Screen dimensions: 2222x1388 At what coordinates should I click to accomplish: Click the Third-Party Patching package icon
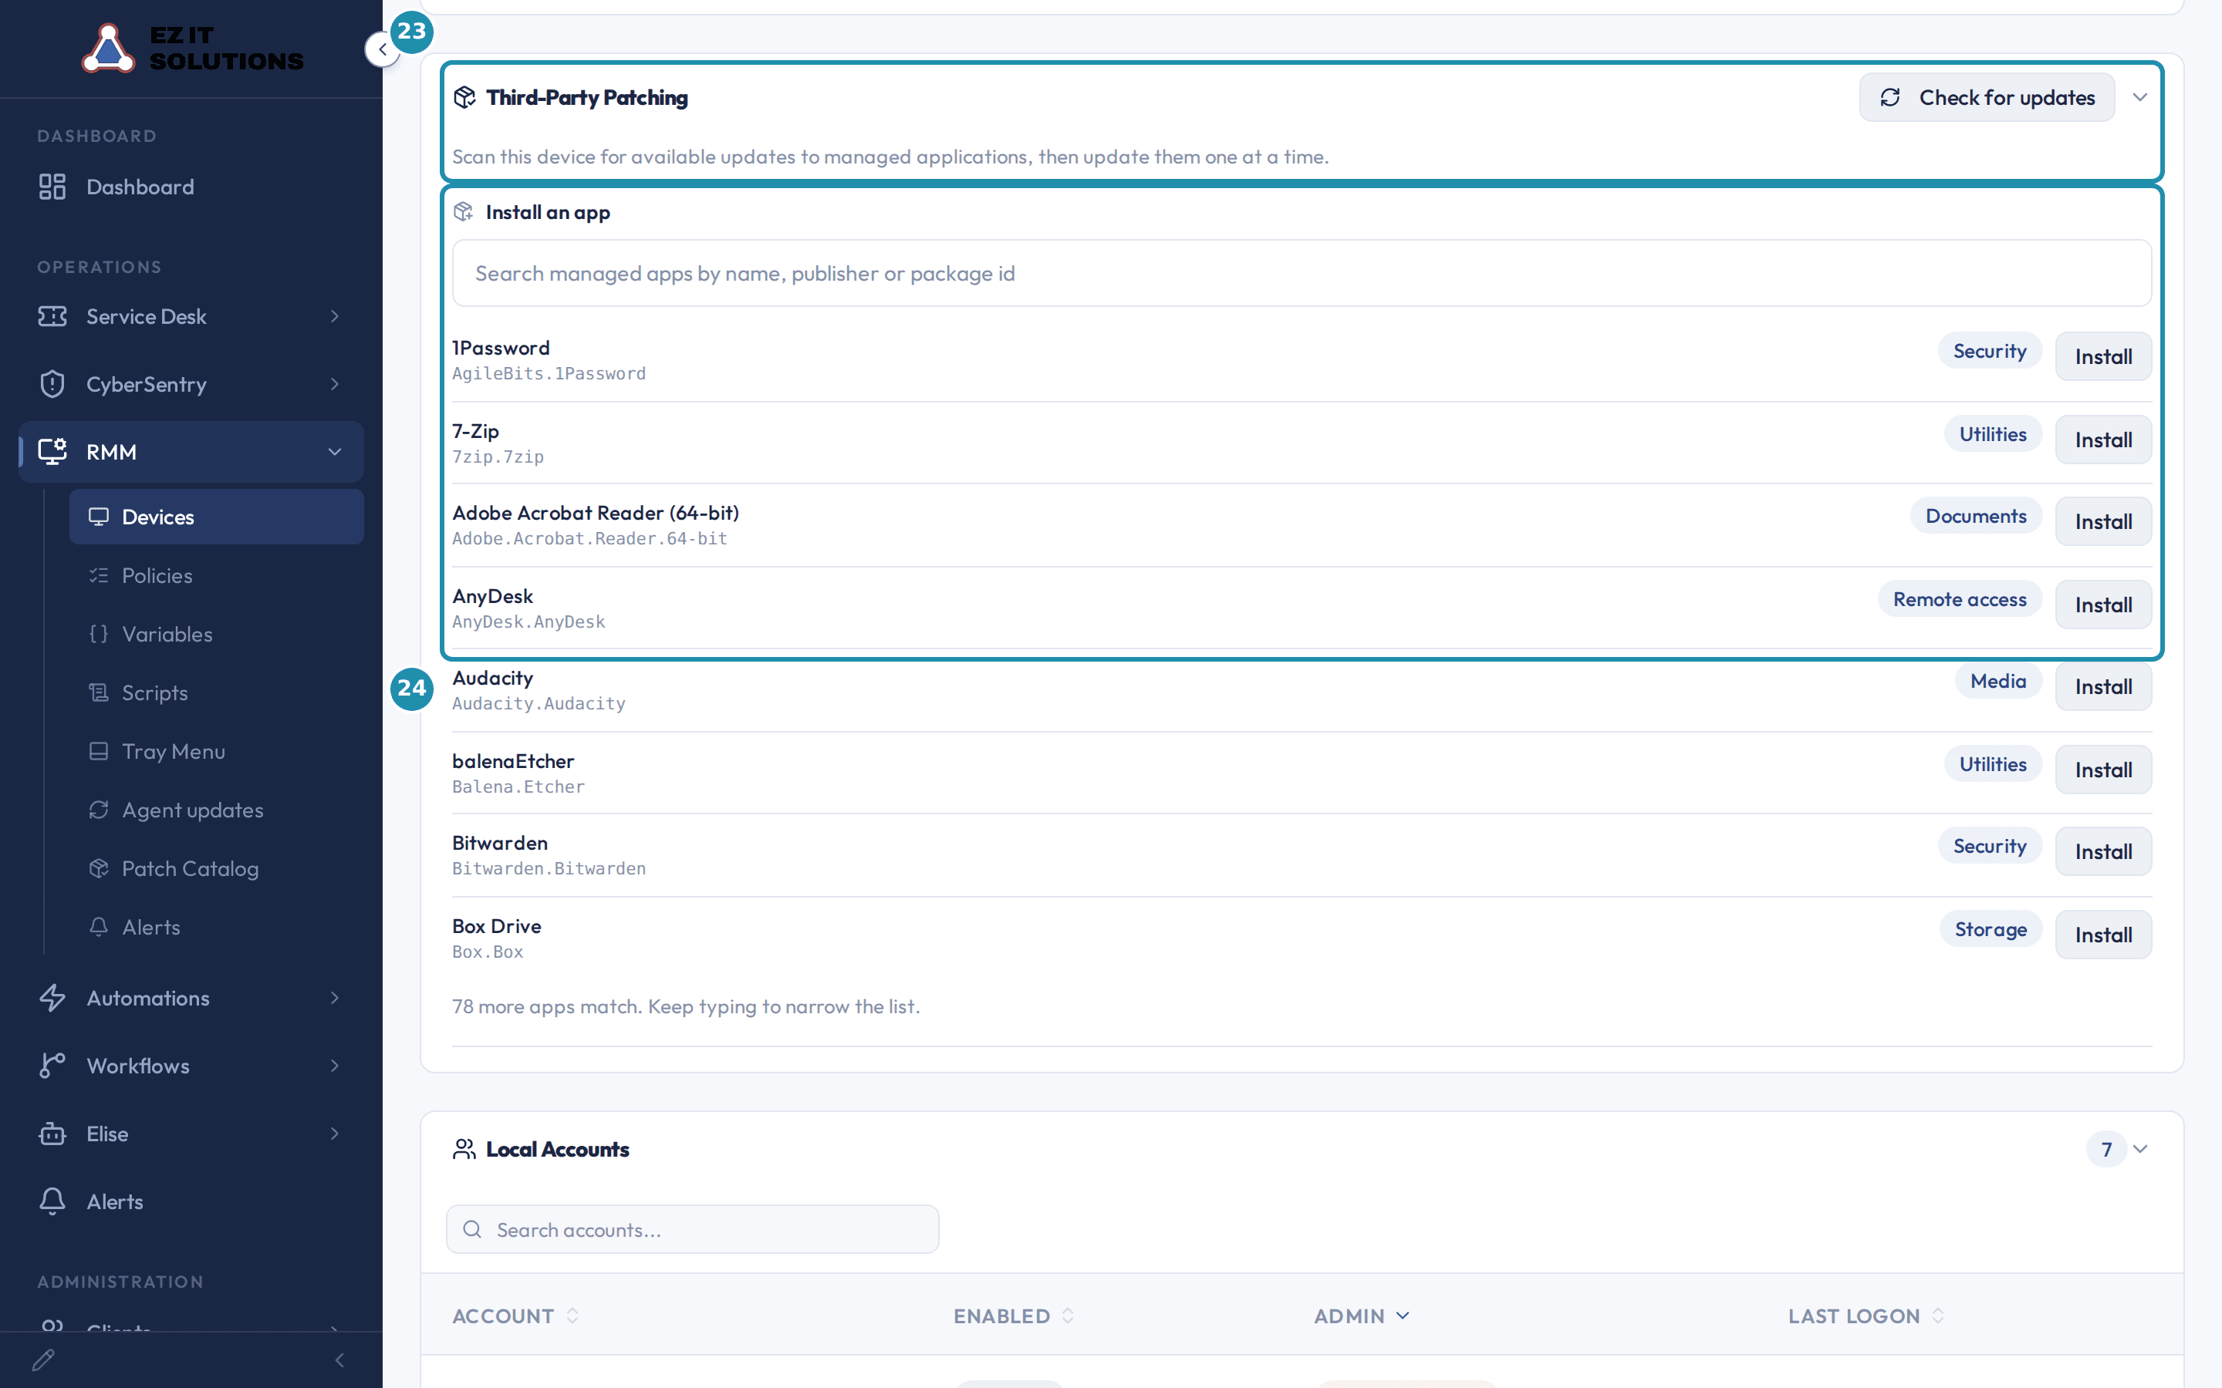[464, 97]
